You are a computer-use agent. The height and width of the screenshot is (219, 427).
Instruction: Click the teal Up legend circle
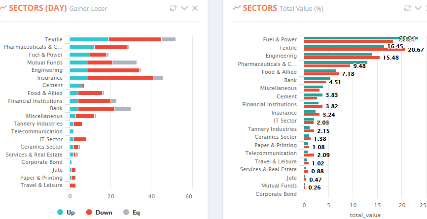click(60, 212)
